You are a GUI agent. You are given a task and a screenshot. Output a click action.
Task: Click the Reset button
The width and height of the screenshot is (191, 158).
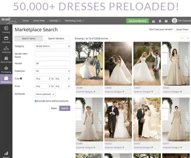point(54,108)
